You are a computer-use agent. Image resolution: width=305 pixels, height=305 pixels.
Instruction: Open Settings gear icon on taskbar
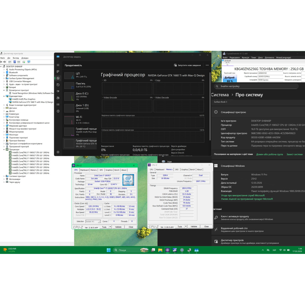(182, 250)
